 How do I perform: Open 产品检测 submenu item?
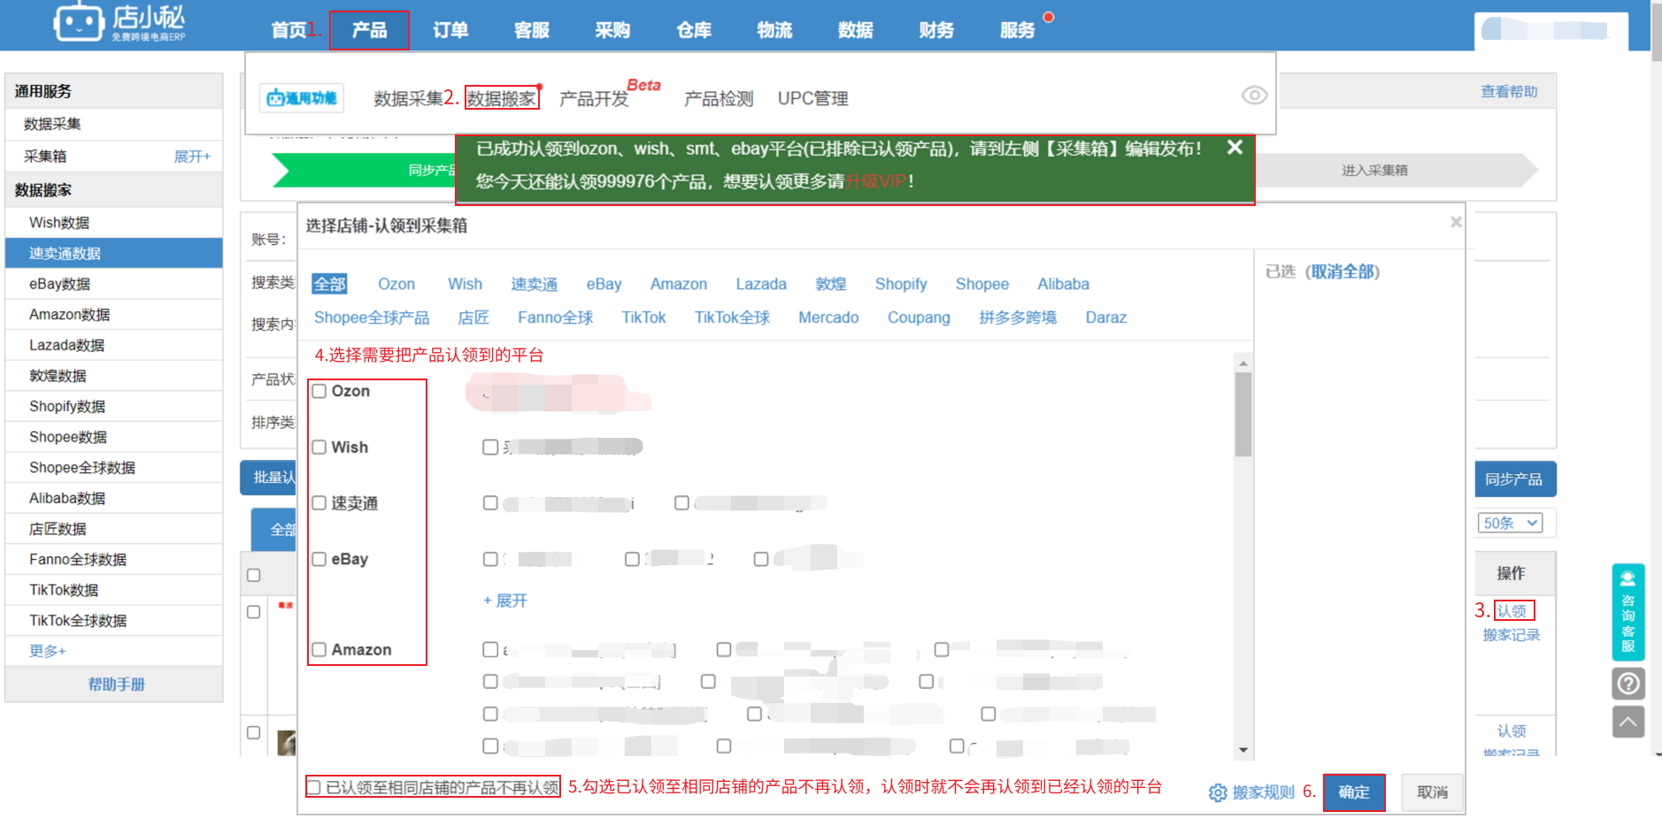(719, 98)
